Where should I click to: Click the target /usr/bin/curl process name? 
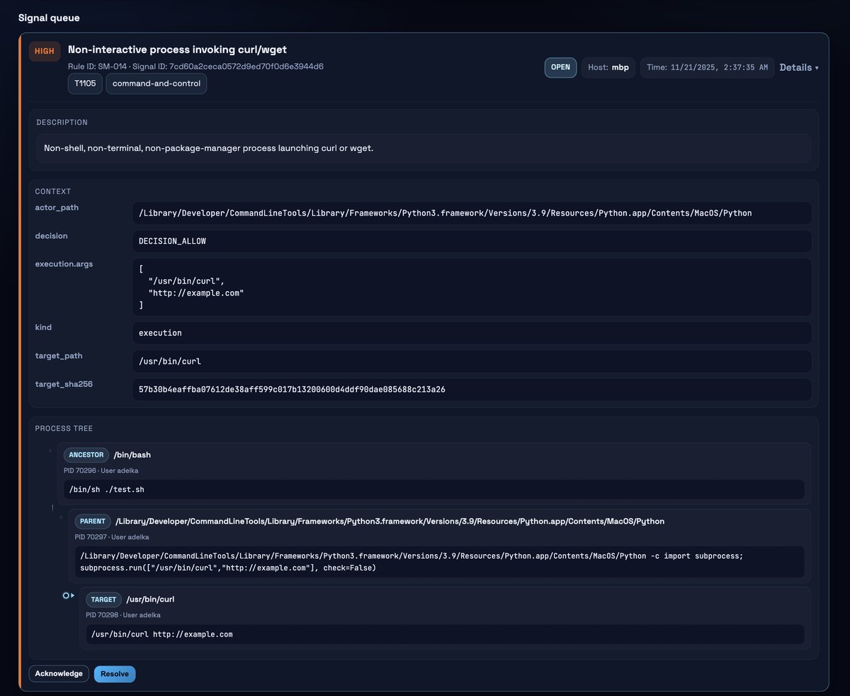150,599
